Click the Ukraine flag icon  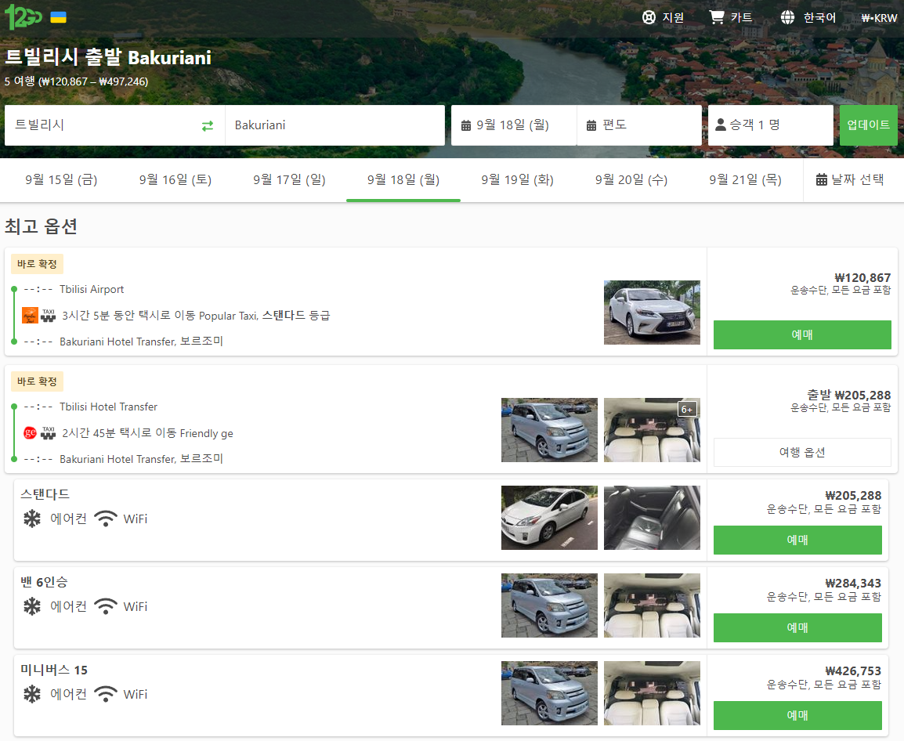58,17
